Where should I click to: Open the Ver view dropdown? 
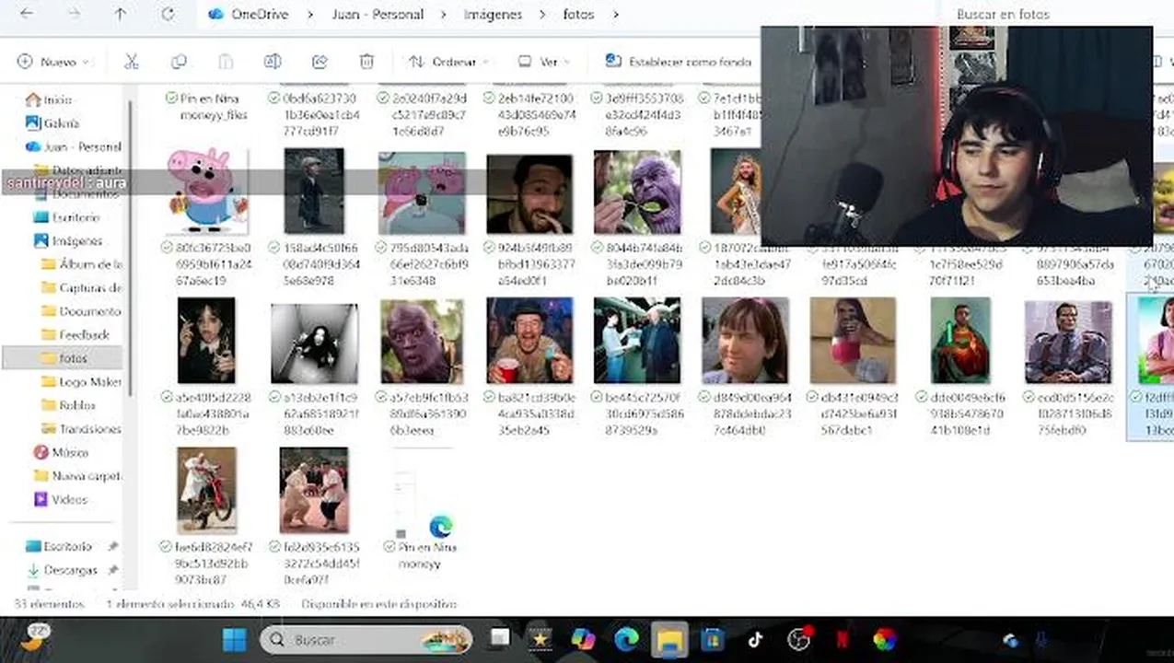[544, 62]
